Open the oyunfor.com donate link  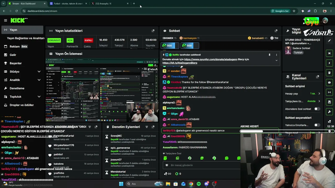tap(211, 59)
